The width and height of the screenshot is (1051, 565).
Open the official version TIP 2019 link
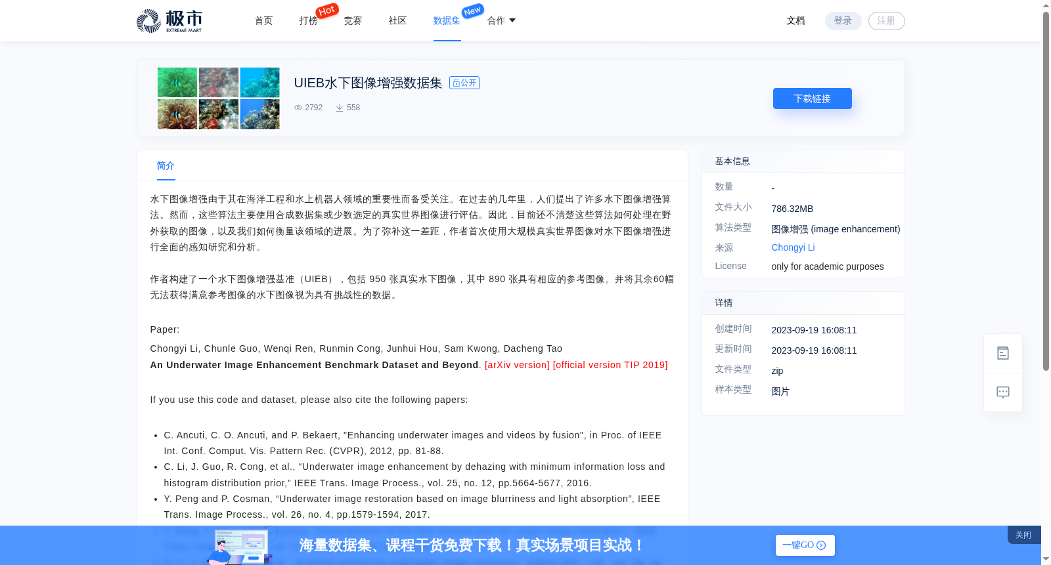(610, 365)
